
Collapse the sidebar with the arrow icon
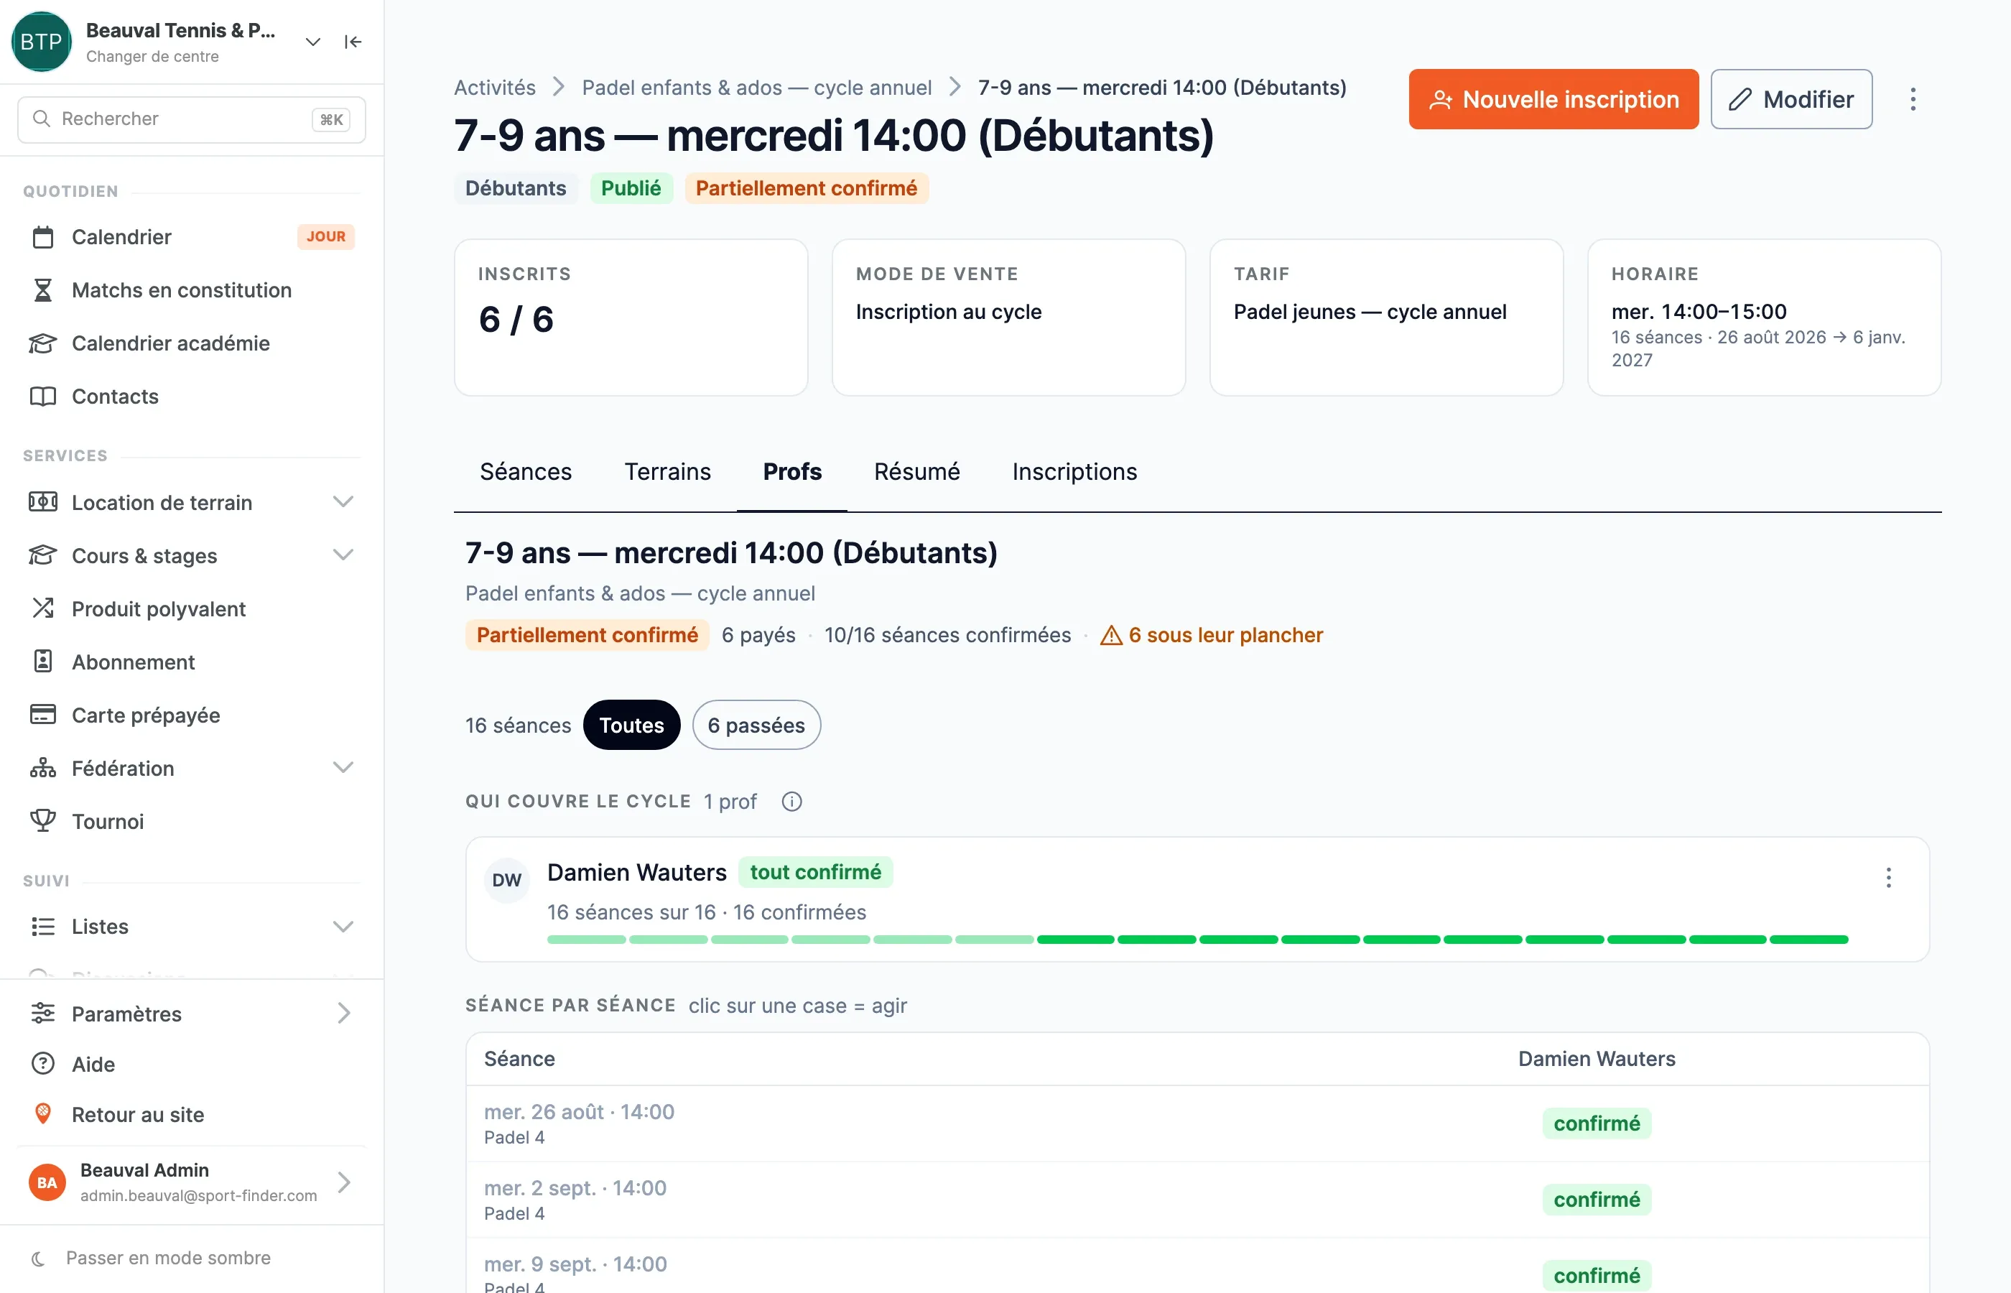coord(353,42)
